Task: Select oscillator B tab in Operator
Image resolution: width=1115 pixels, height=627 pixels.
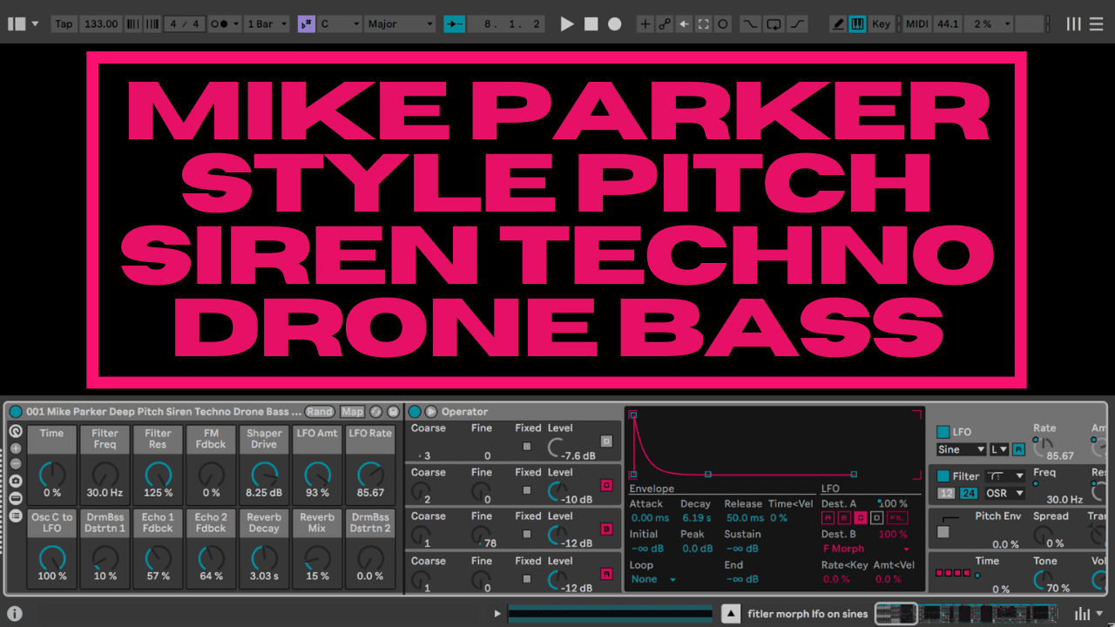Action: point(606,529)
